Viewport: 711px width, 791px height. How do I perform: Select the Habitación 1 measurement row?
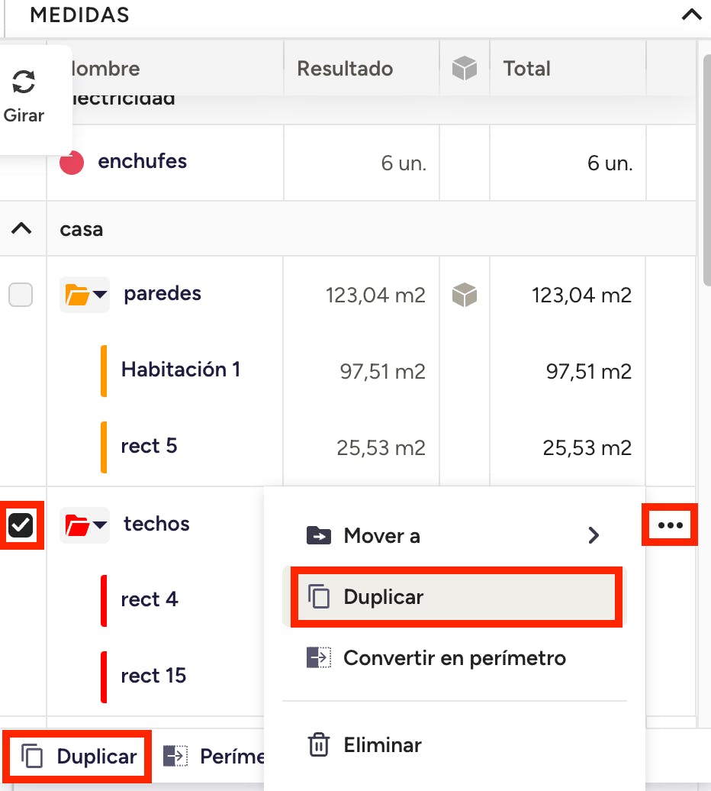coord(181,370)
